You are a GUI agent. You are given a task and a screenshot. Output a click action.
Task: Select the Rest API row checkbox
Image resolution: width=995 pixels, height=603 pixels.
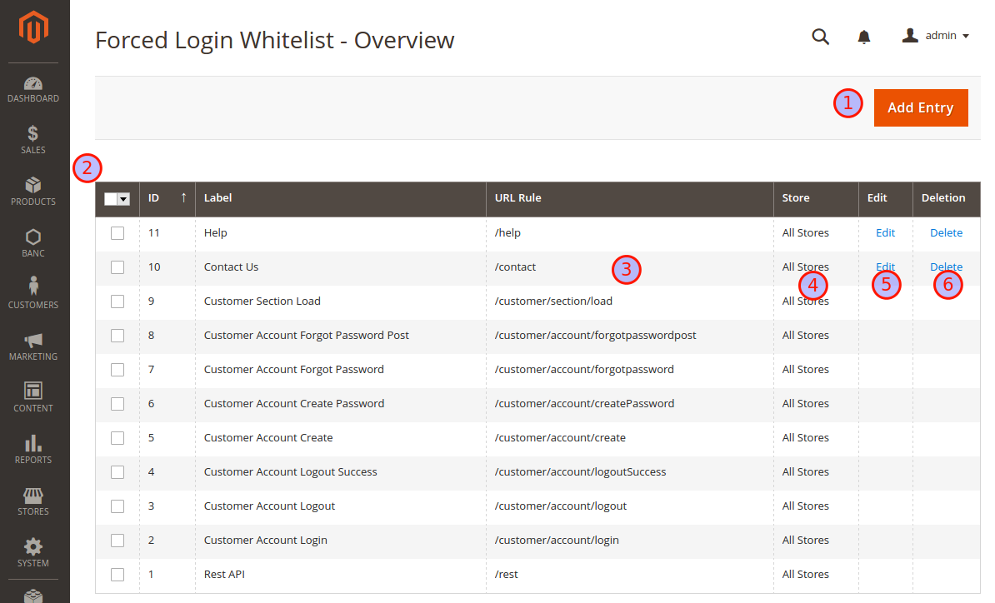click(117, 575)
